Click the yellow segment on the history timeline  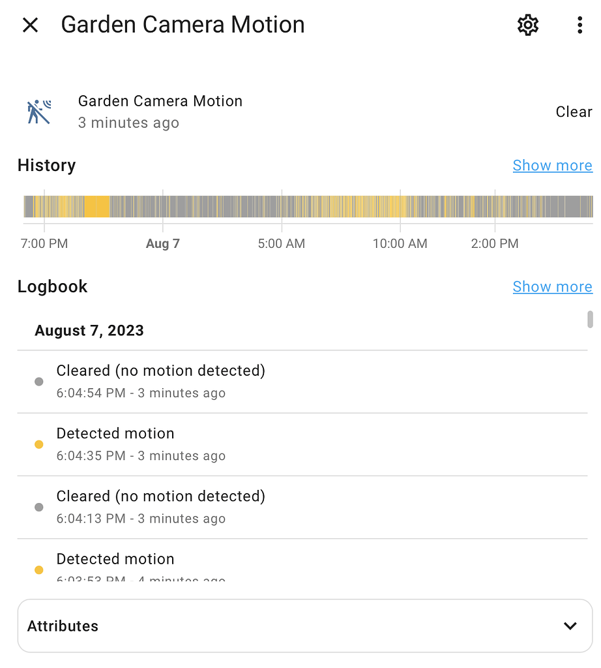[x=98, y=206]
